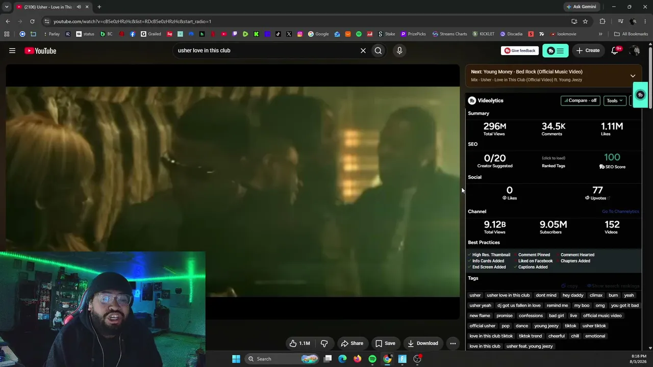Screen dimensions: 653x367
Task: Click the browser address bar URL
Action: 132,21
